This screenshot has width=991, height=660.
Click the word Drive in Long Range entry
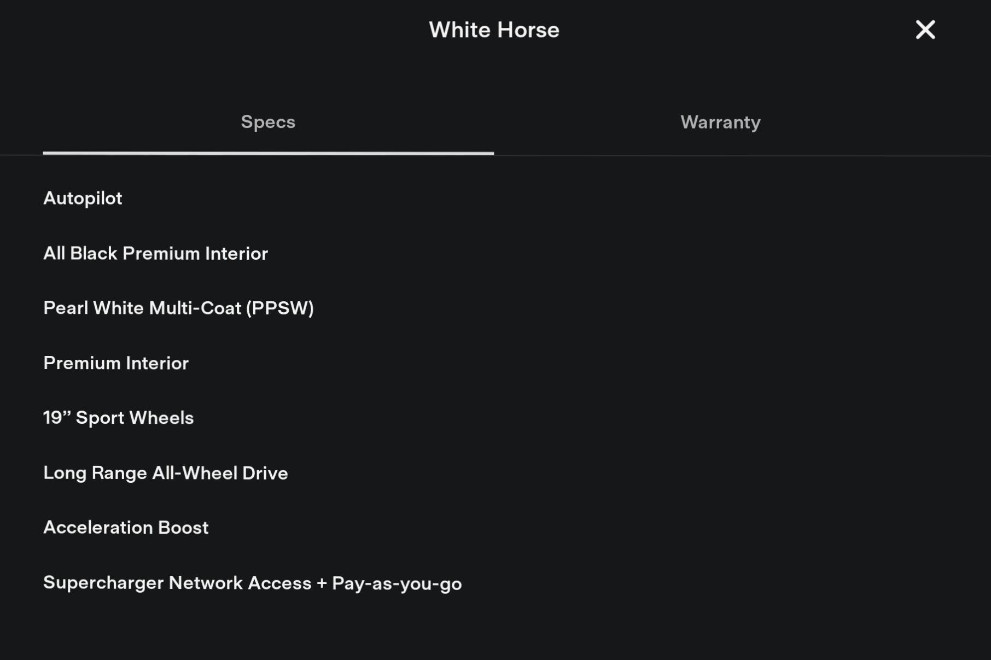coord(265,473)
